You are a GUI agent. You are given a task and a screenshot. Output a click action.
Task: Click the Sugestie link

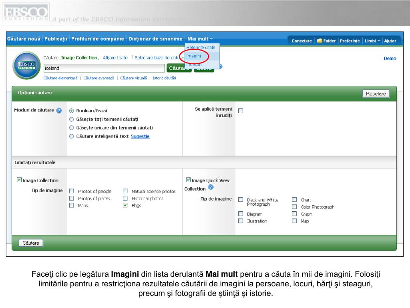point(140,136)
